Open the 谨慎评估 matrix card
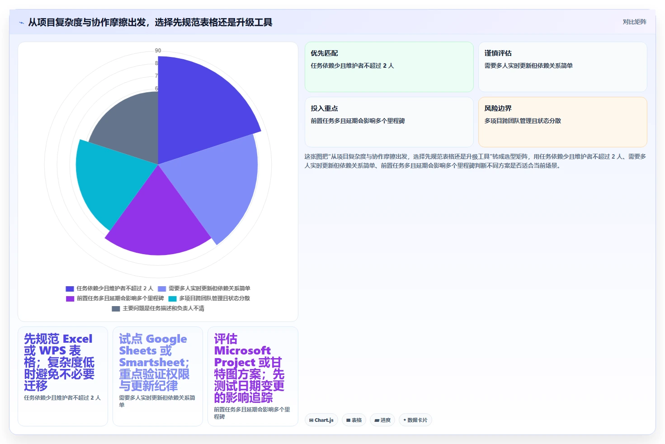 [x=562, y=67]
